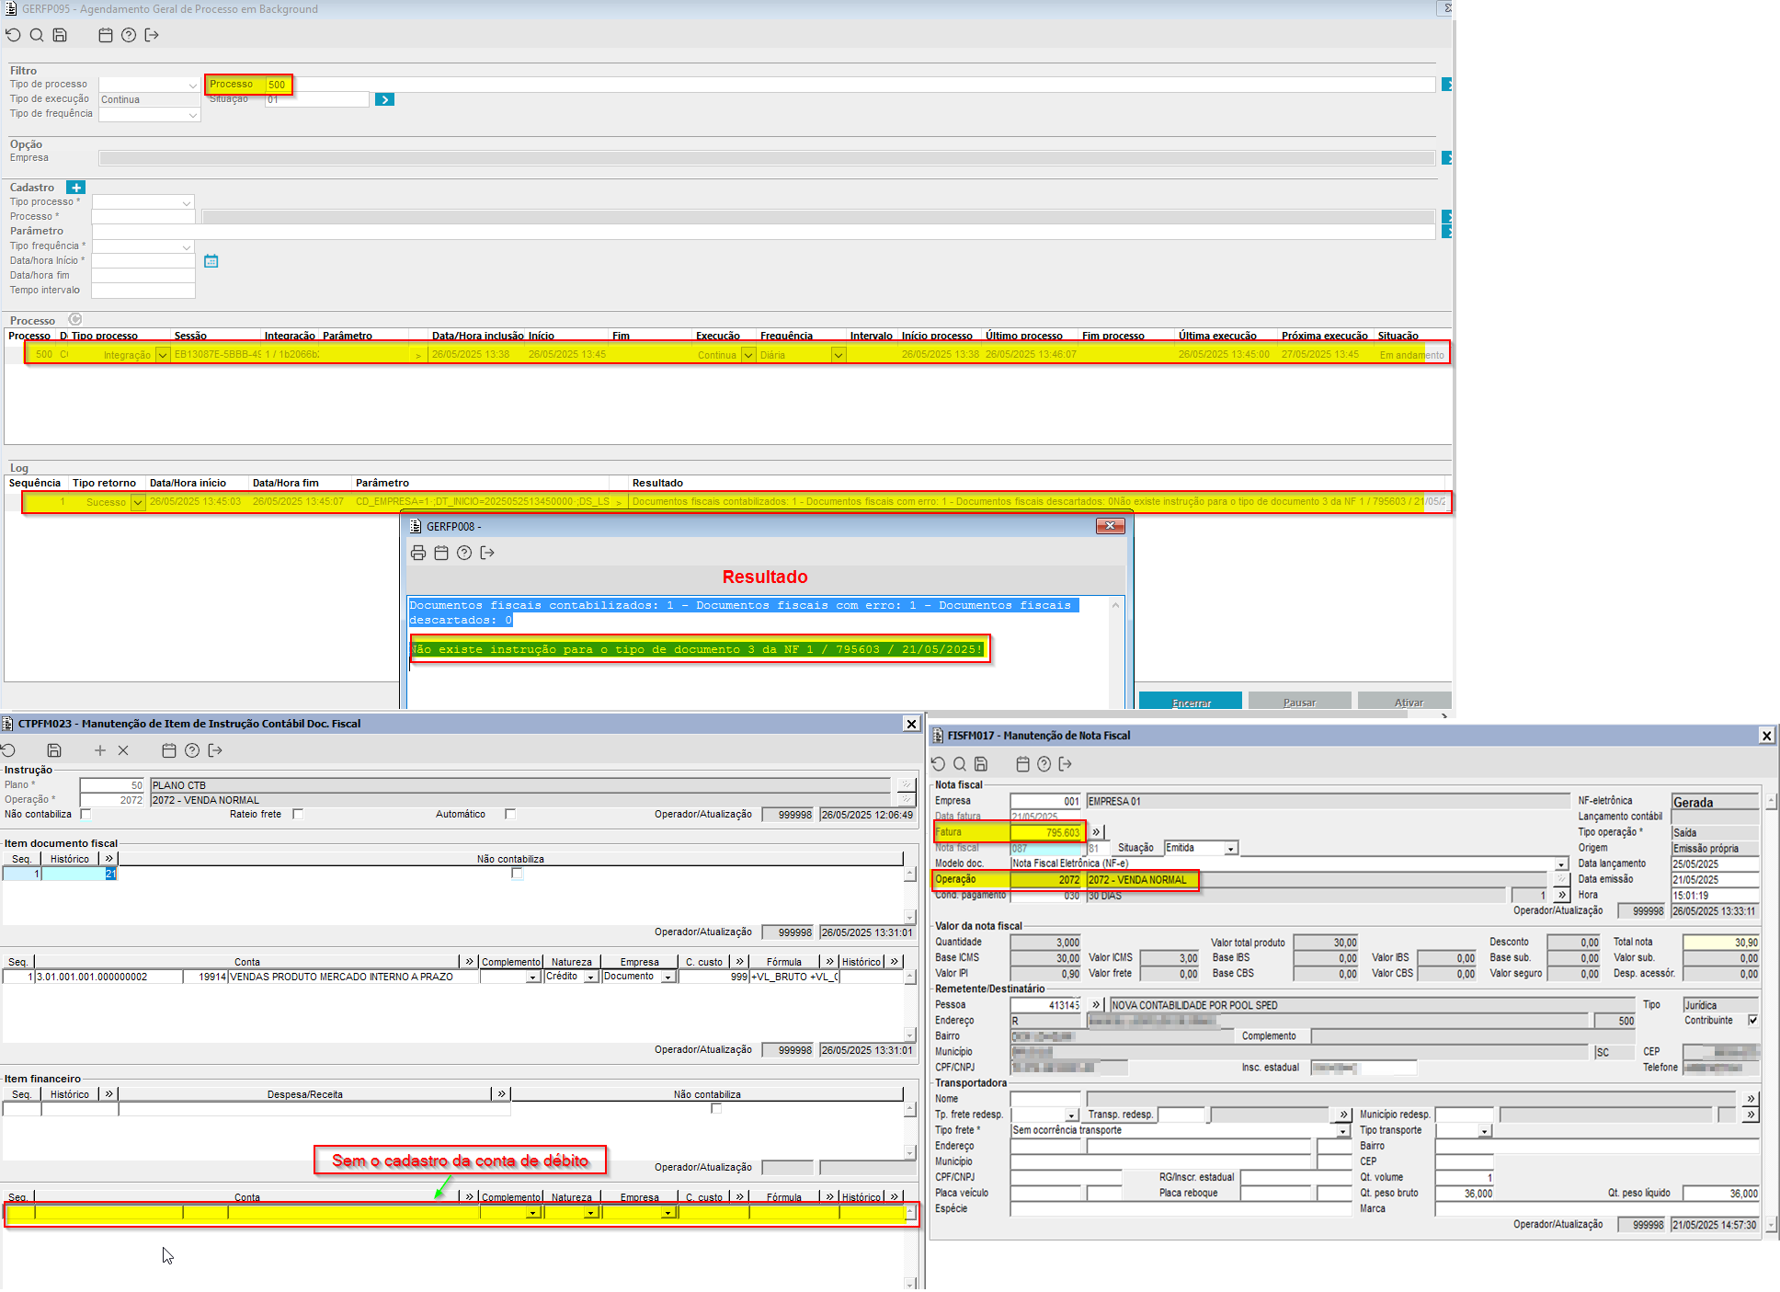Click the Resultado column header in Log

coord(657,483)
